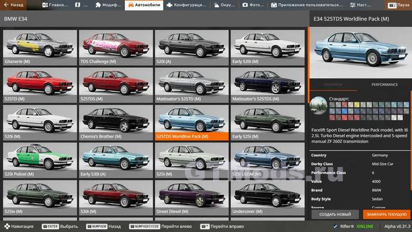Click the car list orange scrollbar

click(x=308, y=64)
